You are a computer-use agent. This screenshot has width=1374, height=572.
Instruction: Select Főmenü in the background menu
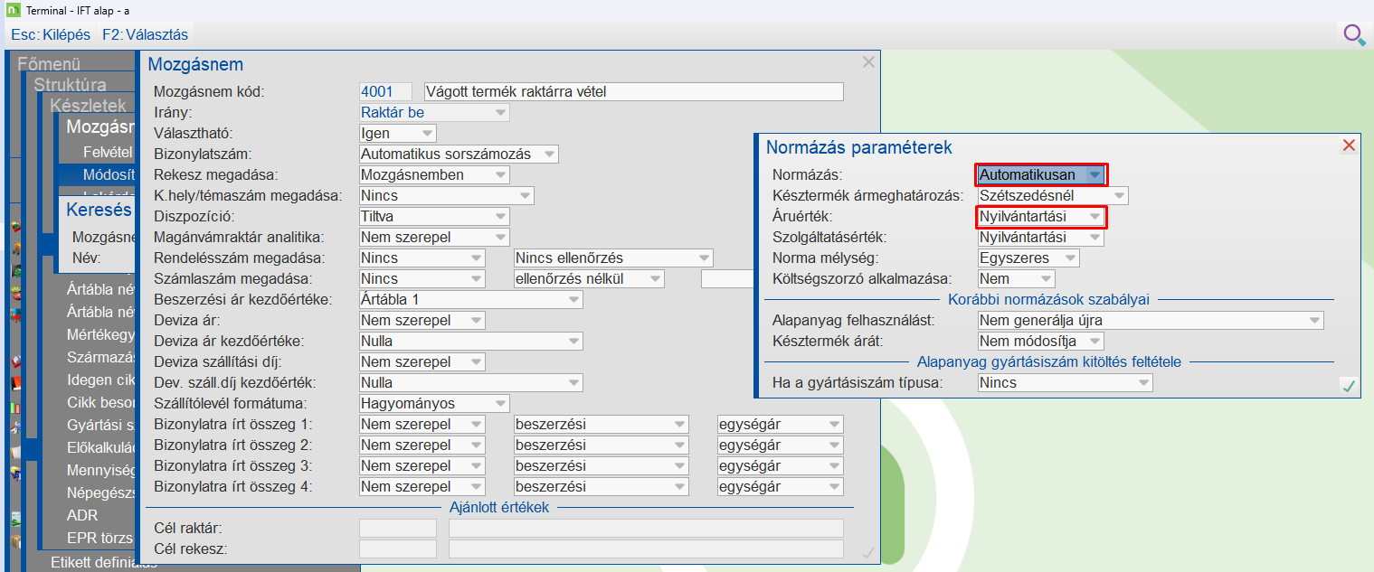coord(49,64)
